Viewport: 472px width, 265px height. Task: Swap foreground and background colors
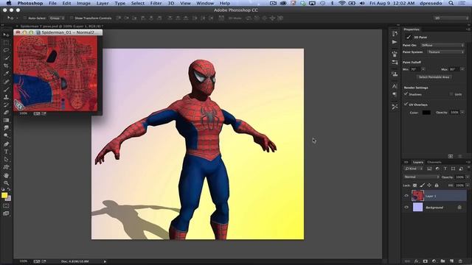point(9,190)
